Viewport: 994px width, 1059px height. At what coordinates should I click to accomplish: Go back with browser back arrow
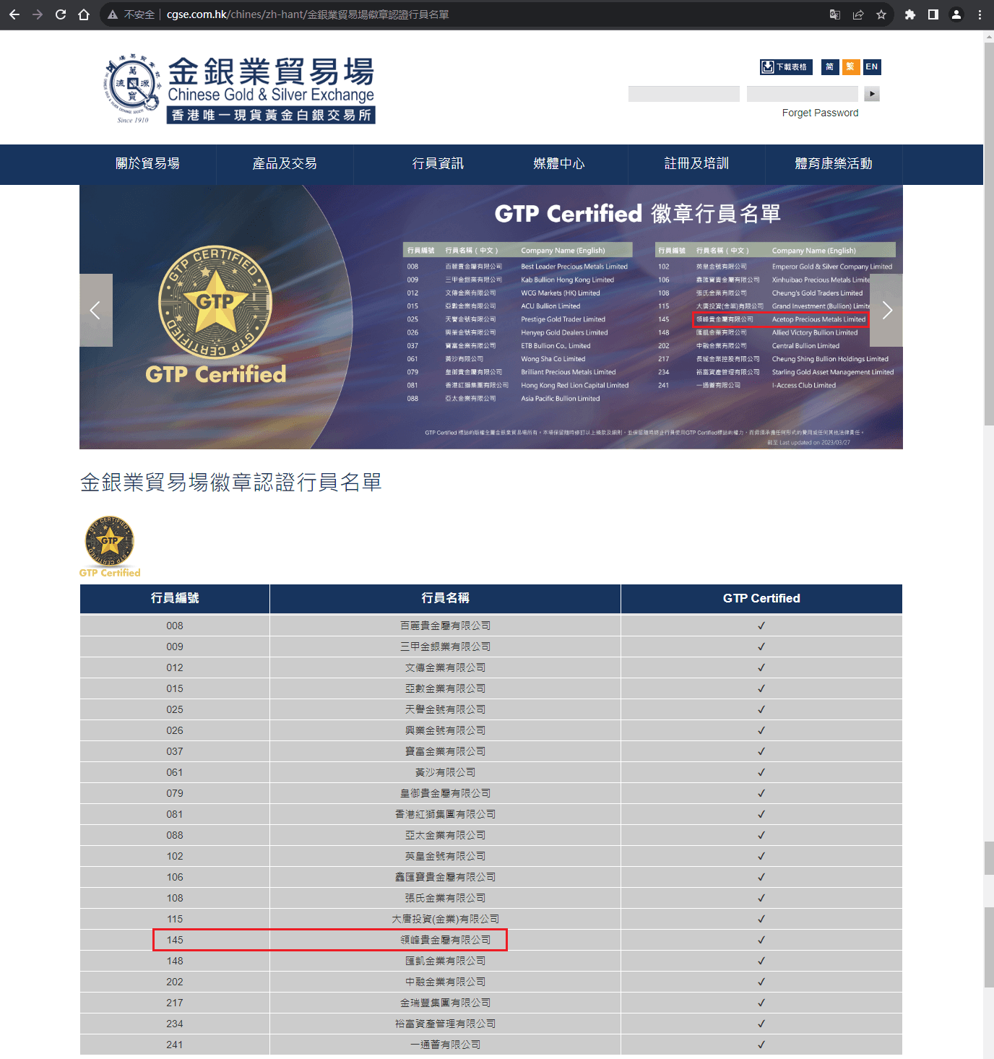[x=14, y=14]
